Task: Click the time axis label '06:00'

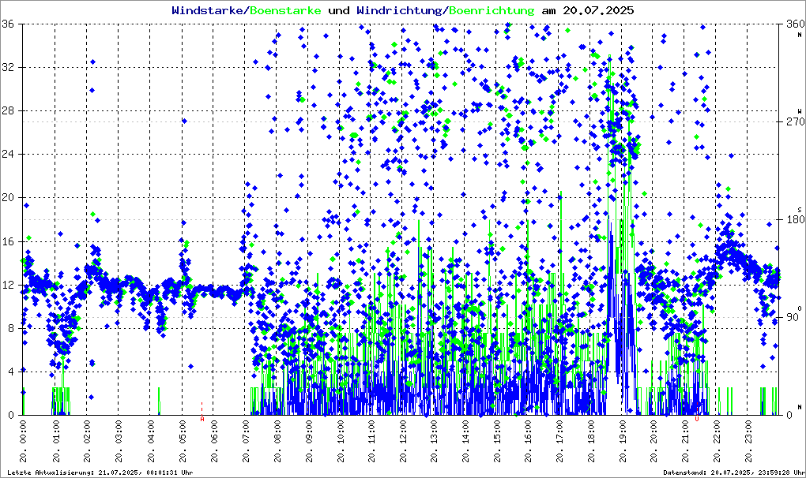Action: tap(213, 433)
